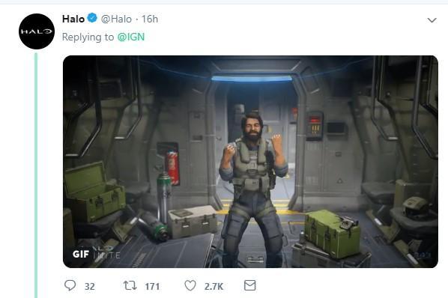Image resolution: width=448 pixels, height=298 pixels.
Task: Play the GIF of the celebrating pilot
Action: 250,162
